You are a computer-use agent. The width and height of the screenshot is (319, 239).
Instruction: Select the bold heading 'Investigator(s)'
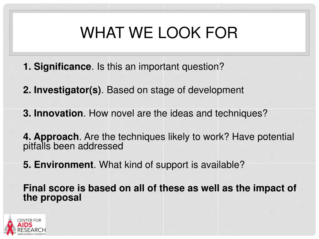[67, 90]
